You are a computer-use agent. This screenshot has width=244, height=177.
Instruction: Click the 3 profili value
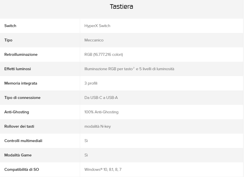click(91, 83)
